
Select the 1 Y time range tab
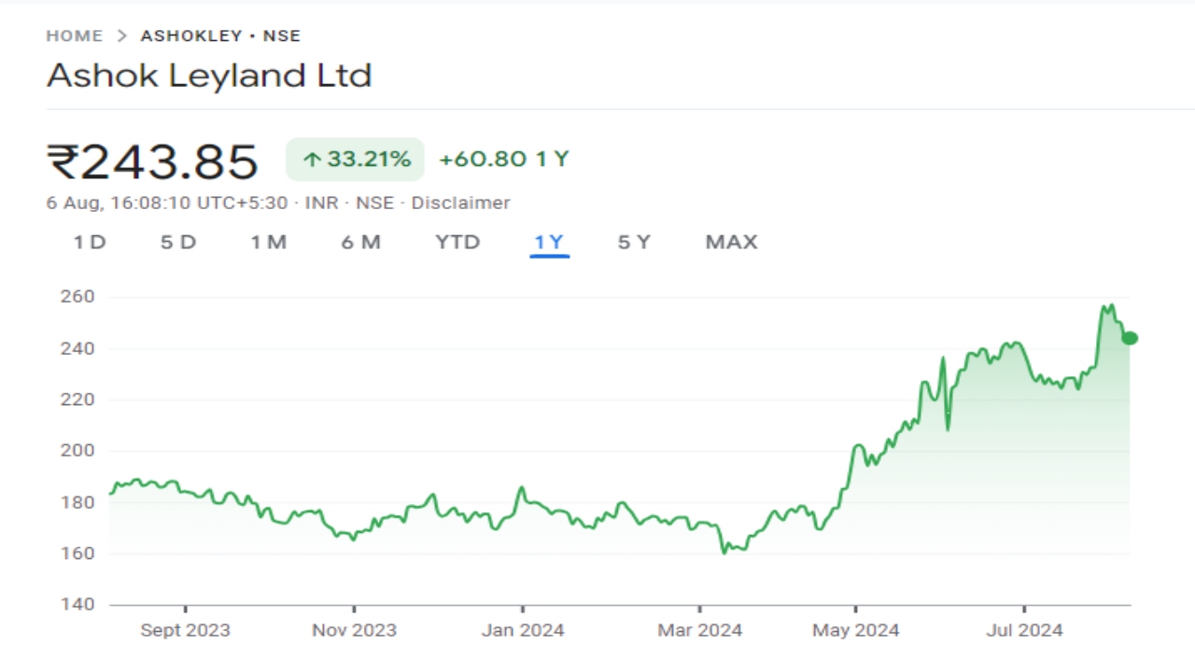tap(549, 243)
